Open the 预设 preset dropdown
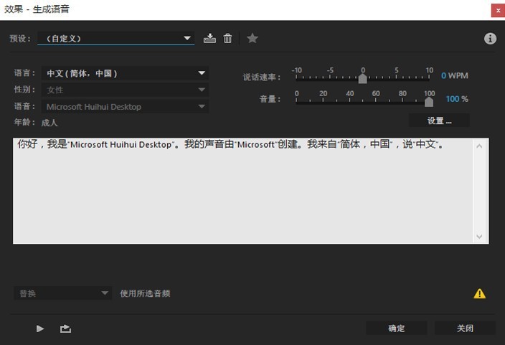This screenshot has height=345, width=505. coord(116,38)
